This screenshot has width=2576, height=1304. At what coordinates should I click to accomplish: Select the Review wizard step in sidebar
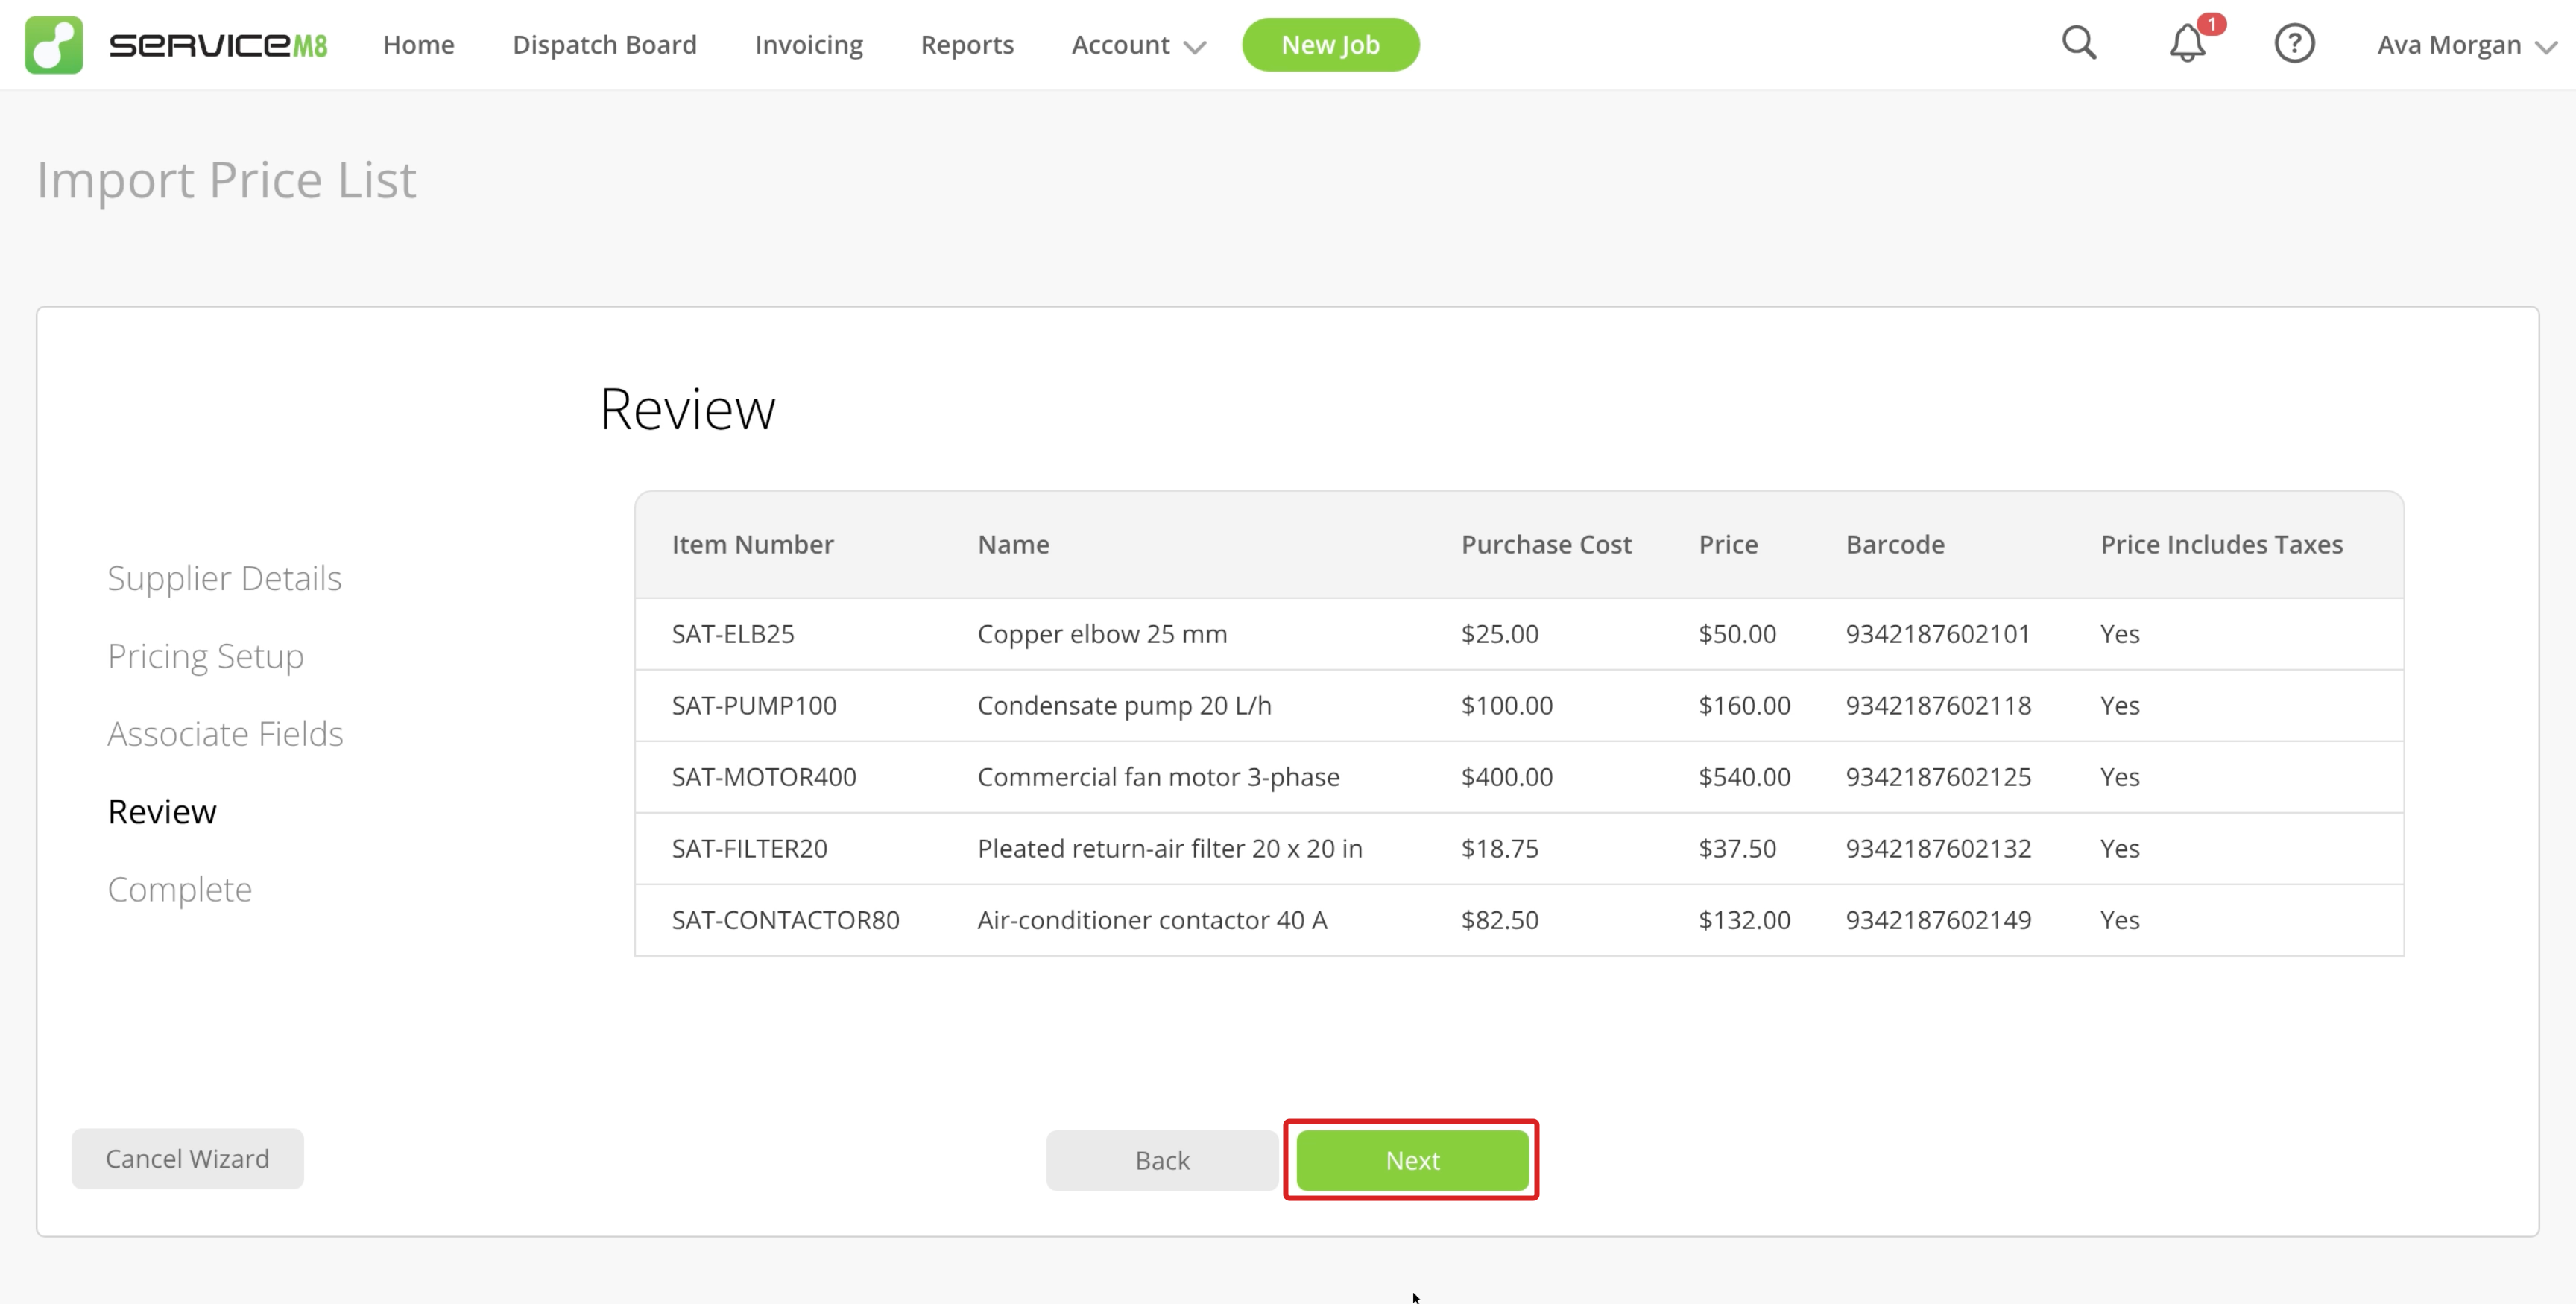(x=161, y=811)
